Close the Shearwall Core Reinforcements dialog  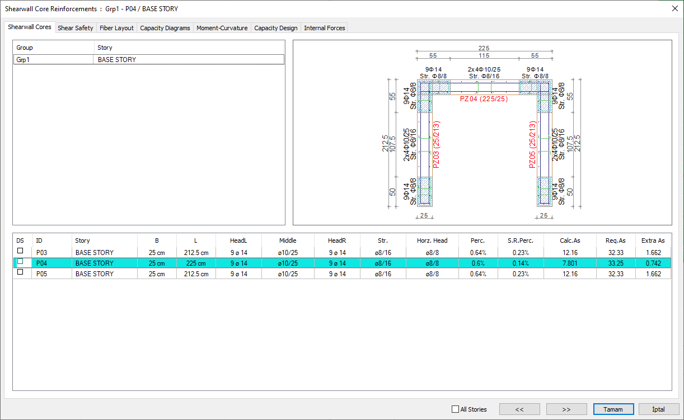click(x=674, y=9)
